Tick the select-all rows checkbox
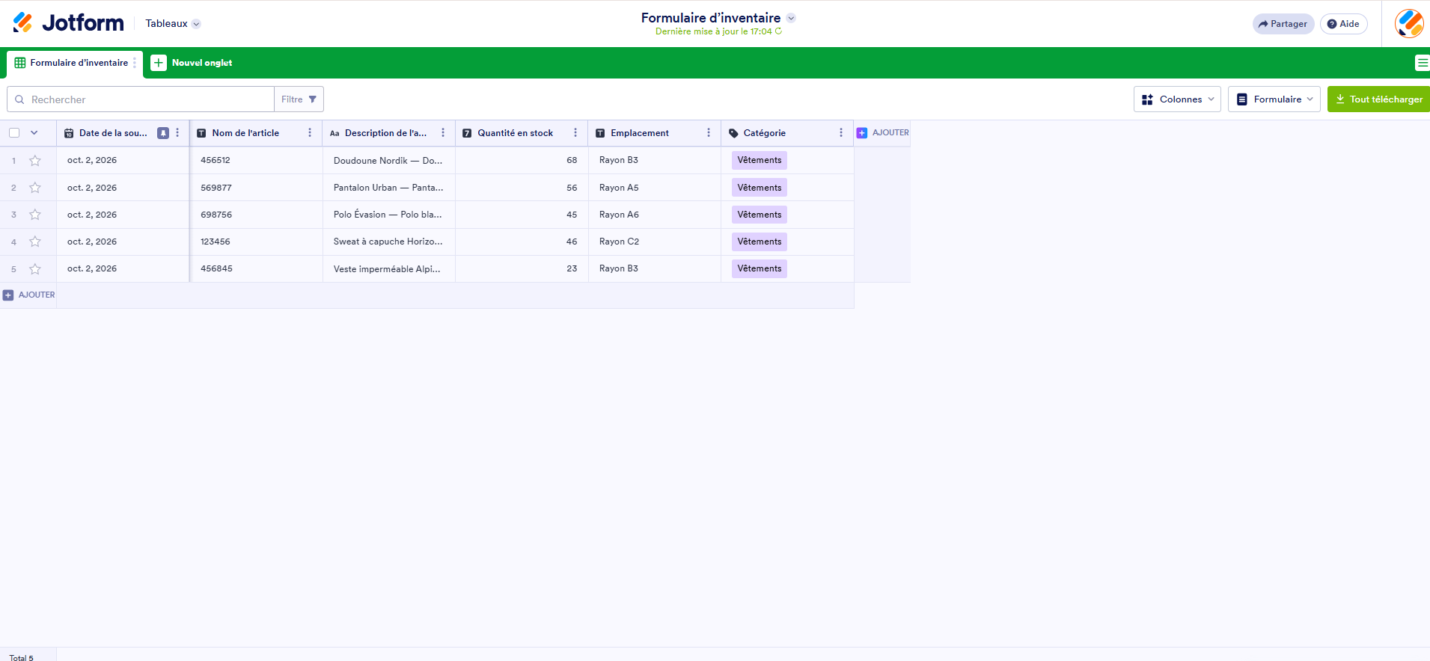1430x661 pixels. pyautogui.click(x=14, y=133)
